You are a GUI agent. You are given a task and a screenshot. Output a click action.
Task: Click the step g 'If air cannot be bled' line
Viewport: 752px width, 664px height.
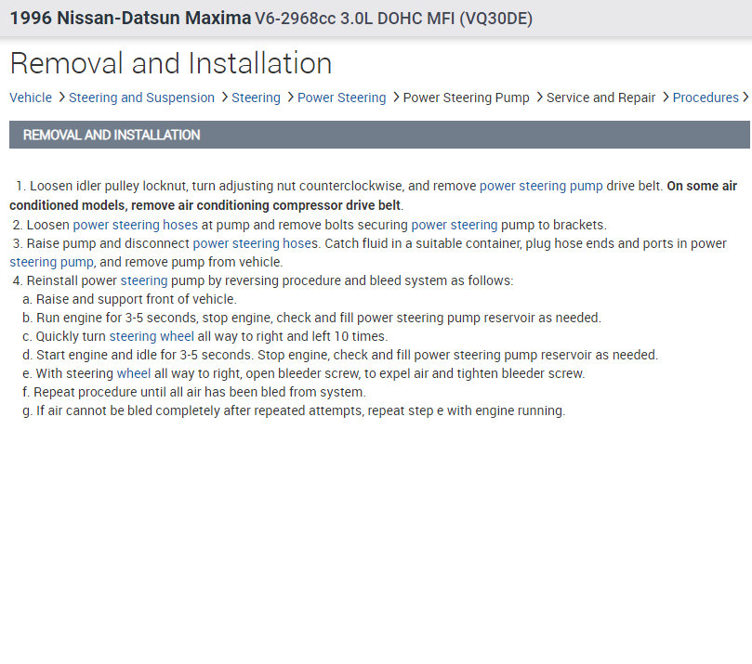pyautogui.click(x=294, y=411)
